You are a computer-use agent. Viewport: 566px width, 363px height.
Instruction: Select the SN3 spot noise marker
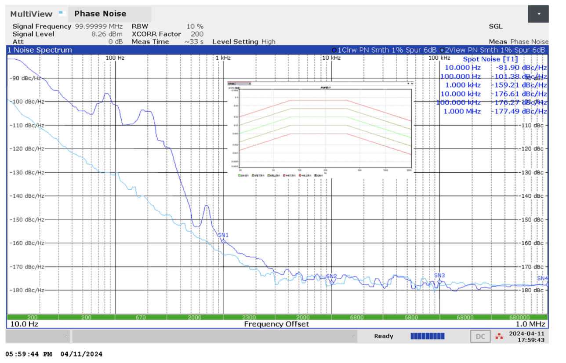[439, 280]
